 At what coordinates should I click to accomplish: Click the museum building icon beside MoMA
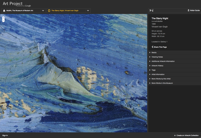tap(4, 10)
